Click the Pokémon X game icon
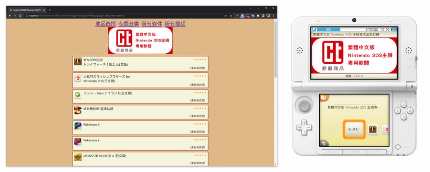 coord(78,126)
